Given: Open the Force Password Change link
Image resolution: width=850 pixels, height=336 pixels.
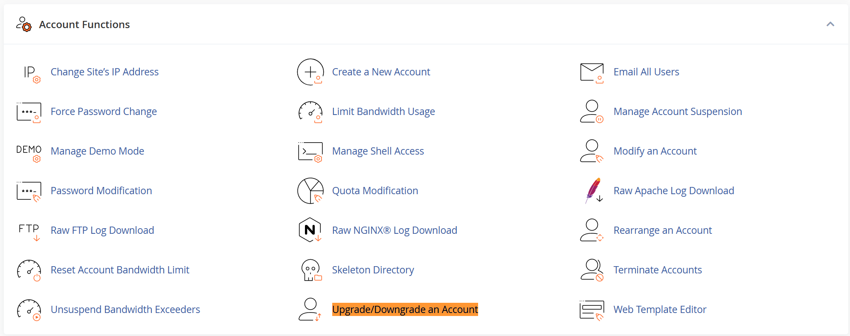Looking at the screenshot, I should [104, 112].
